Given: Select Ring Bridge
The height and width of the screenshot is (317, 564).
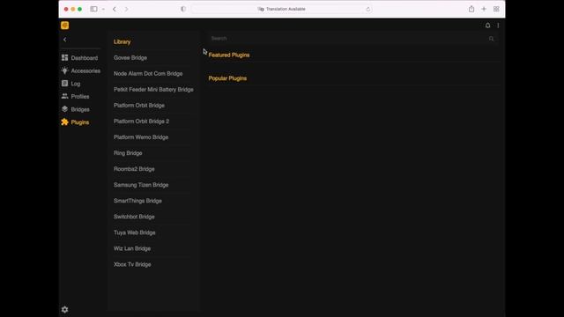Looking at the screenshot, I should coord(128,152).
